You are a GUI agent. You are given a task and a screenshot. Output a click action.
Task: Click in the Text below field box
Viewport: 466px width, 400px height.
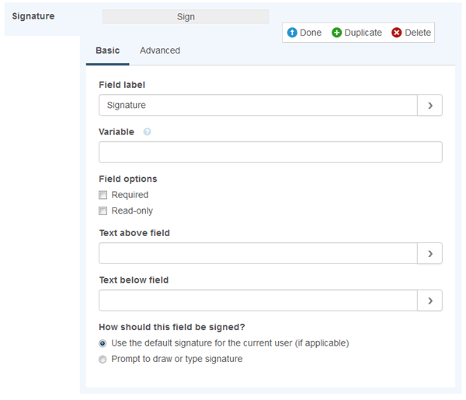258,301
